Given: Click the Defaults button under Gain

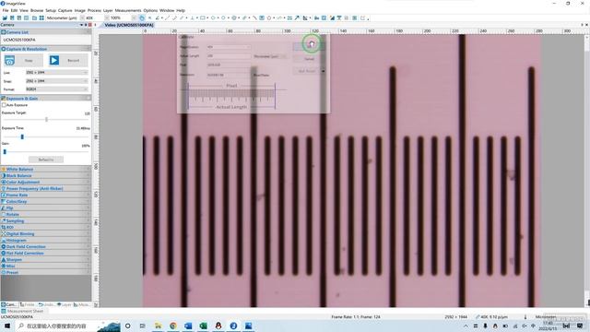Looking at the screenshot, I should click(46, 160).
